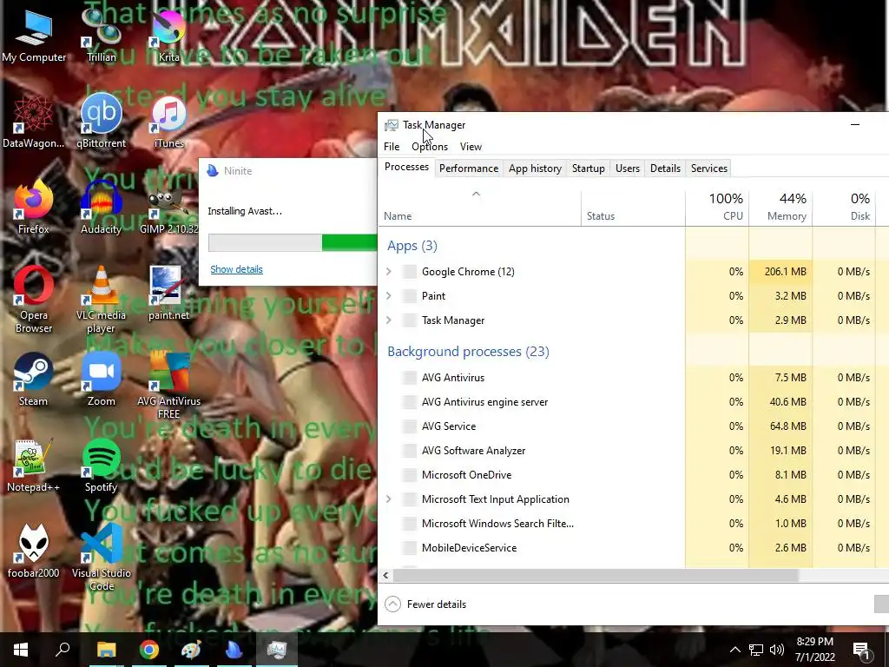Launch qBittorrent desktop icon
This screenshot has height=667, width=889.
tap(101, 122)
